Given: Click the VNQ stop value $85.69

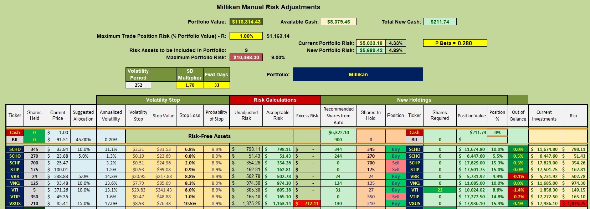Looking at the screenshot, I should (164, 183).
